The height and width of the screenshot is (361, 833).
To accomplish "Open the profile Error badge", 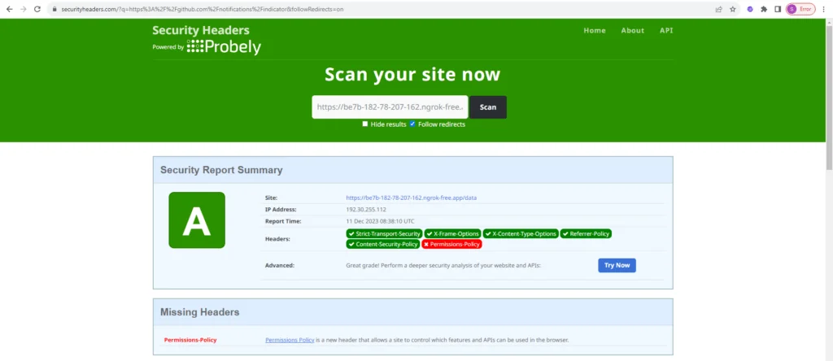I will click(800, 9).
